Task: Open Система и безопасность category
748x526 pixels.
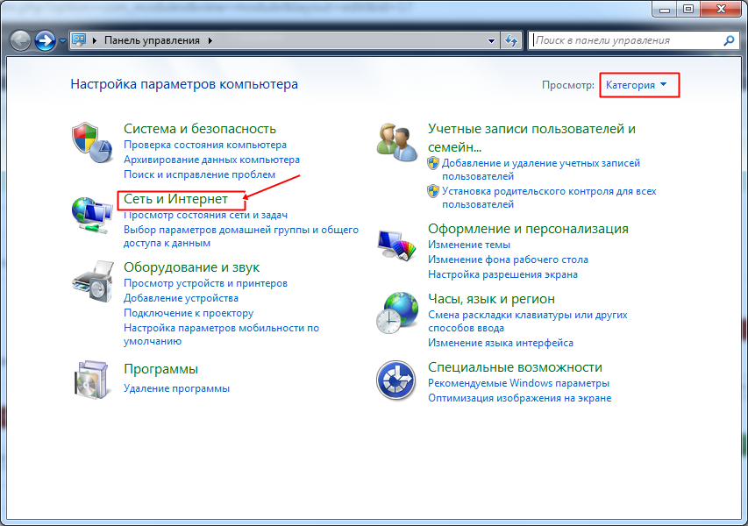Action: [200, 129]
